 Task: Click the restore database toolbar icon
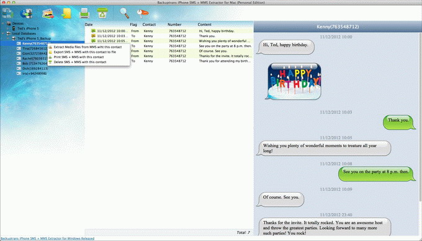pos(26,13)
